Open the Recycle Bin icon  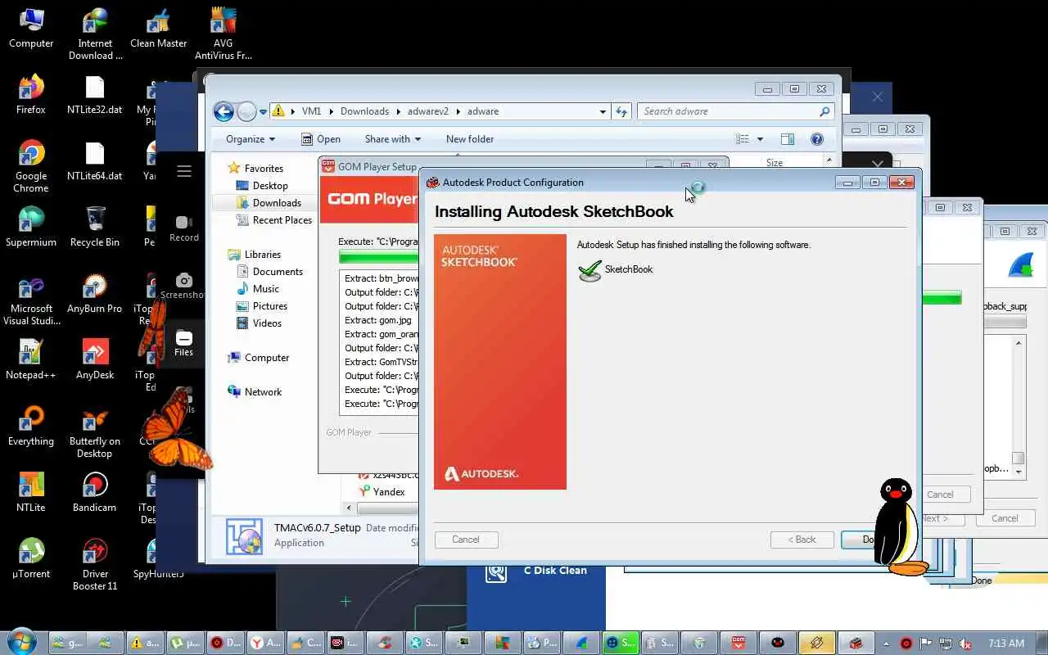[95, 228]
